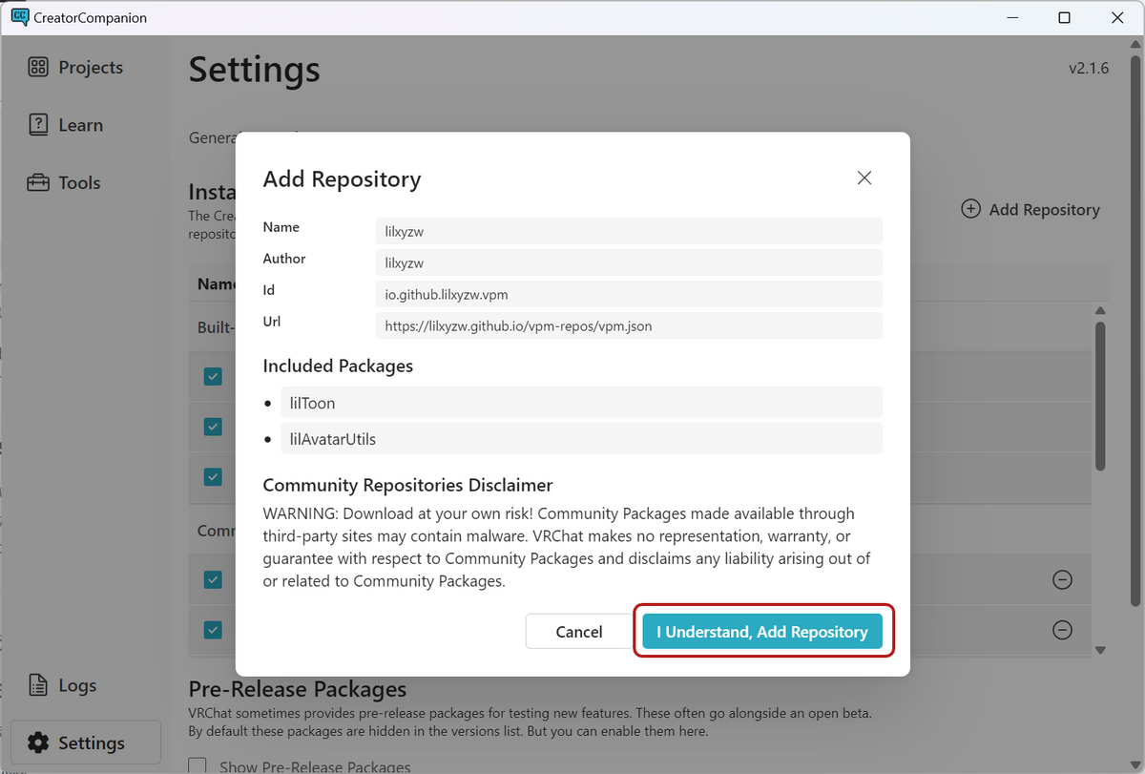The height and width of the screenshot is (774, 1145).
Task: Toggle first built-in repository checkbox
Action: (x=213, y=376)
